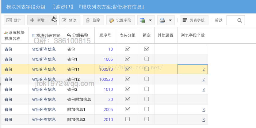
Task: Select the 省份附加信息 group name cell
Action: (79, 99)
